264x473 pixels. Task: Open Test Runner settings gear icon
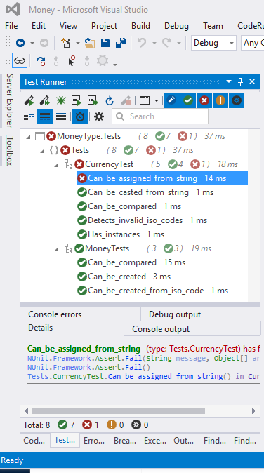pyautogui.click(x=99, y=116)
